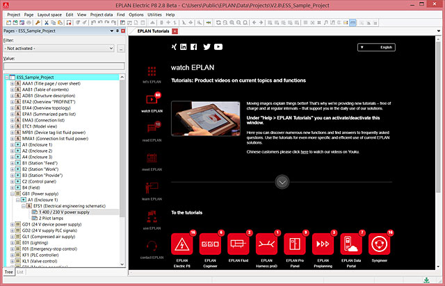Click the 'watch EPLAN' sidebar icon

(x=152, y=99)
